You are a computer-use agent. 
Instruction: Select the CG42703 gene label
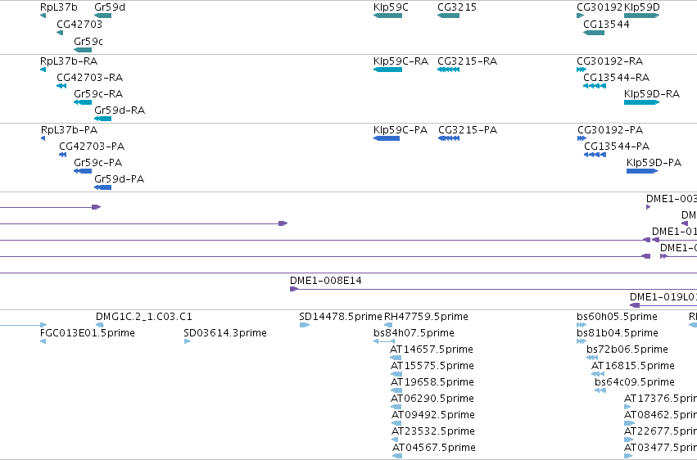pos(79,25)
